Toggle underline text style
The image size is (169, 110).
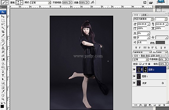[x=161, y=48]
